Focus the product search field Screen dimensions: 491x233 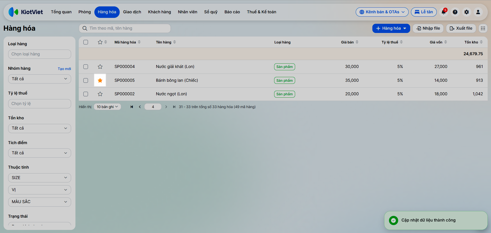(125, 28)
